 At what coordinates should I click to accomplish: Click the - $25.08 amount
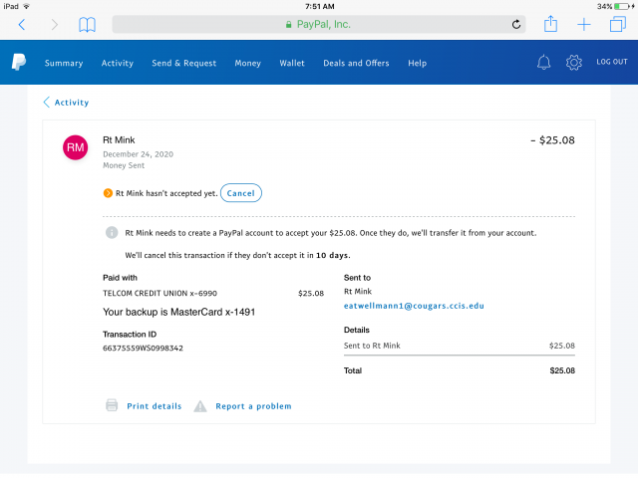pos(552,140)
